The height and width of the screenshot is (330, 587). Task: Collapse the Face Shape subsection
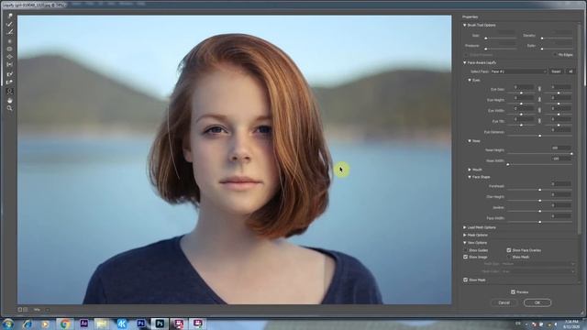470,177
